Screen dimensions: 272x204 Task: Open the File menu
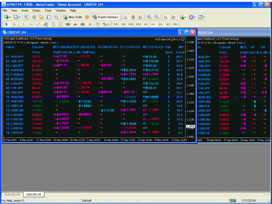pyautogui.click(x=5, y=10)
